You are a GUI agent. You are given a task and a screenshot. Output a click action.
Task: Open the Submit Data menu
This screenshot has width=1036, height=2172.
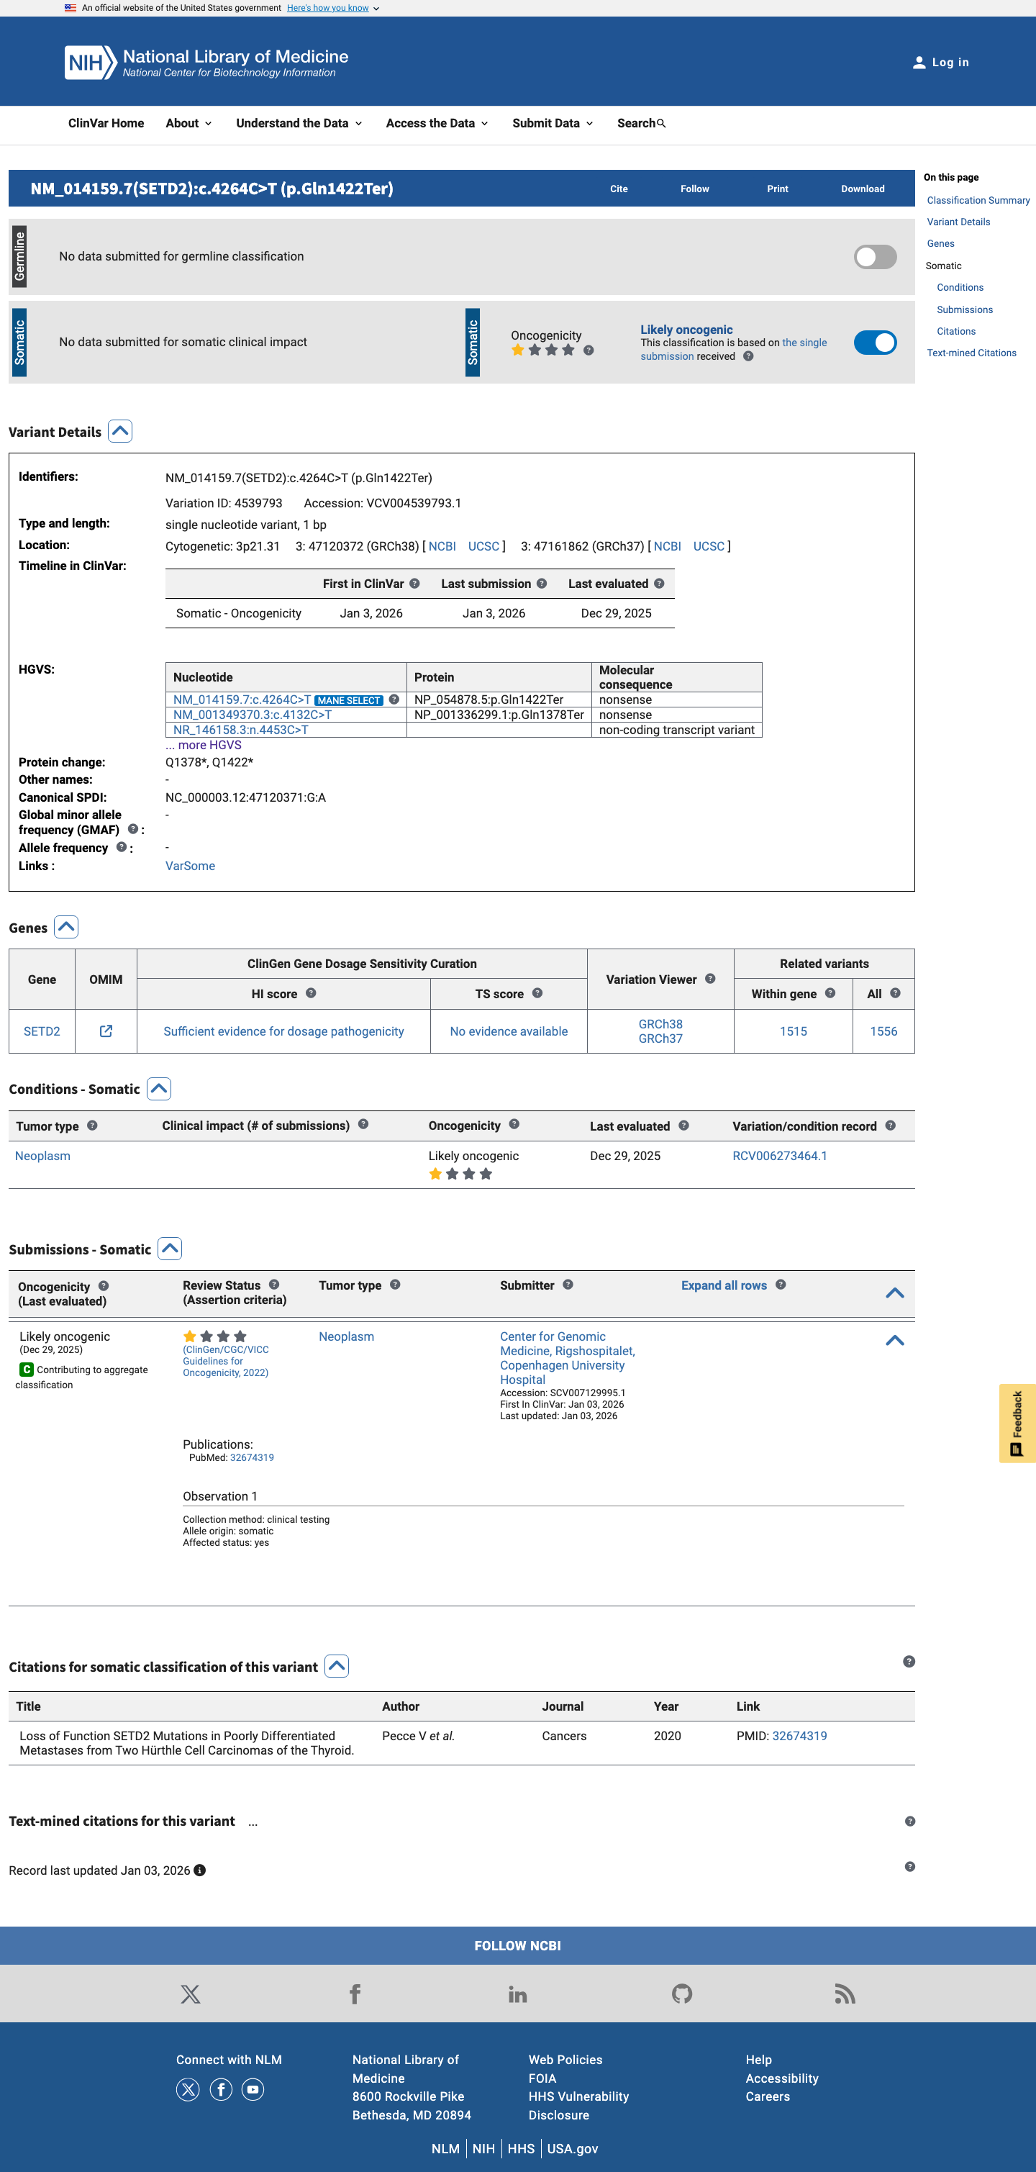pos(553,123)
